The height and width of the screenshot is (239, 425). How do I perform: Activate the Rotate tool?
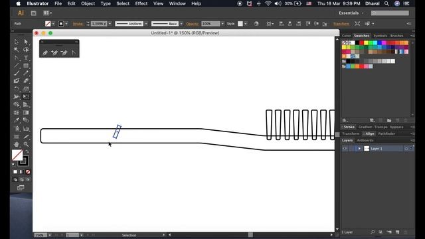[x=17, y=89]
